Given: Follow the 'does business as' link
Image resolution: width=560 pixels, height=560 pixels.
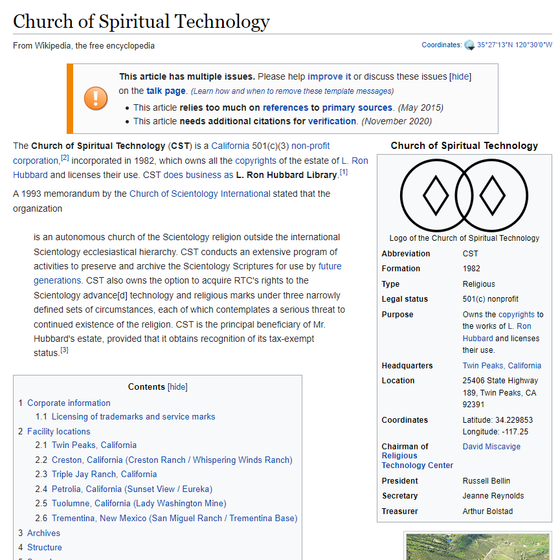Looking at the screenshot, I should pos(198,175).
